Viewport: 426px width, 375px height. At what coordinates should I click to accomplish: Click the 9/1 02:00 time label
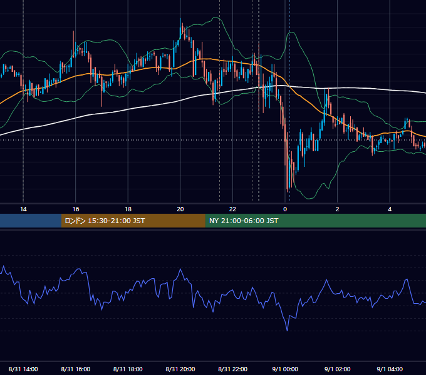point(337,369)
